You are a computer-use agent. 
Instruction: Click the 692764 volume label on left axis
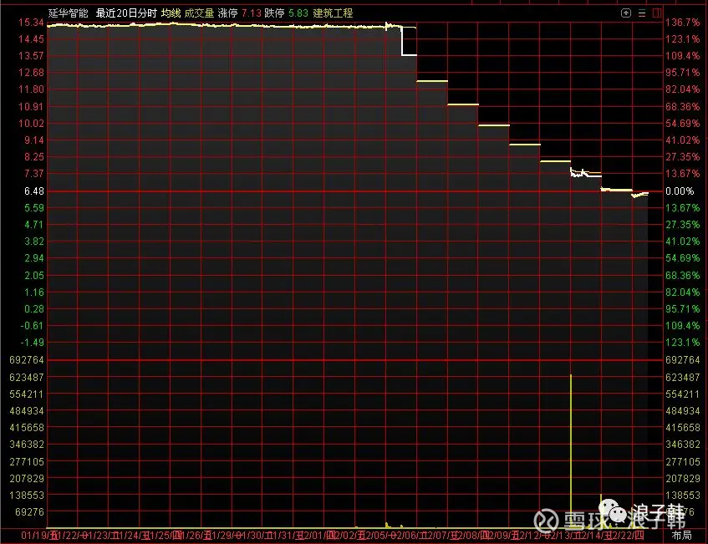pos(27,360)
